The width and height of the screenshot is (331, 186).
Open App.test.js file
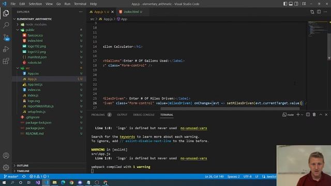point(35,85)
